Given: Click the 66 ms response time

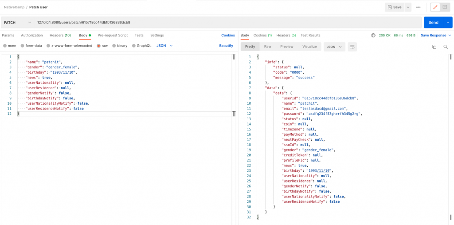Looking at the screenshot, I should coord(399,36).
